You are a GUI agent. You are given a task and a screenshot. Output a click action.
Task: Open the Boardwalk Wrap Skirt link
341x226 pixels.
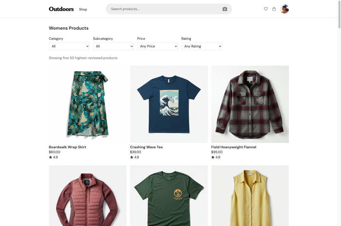68,147
